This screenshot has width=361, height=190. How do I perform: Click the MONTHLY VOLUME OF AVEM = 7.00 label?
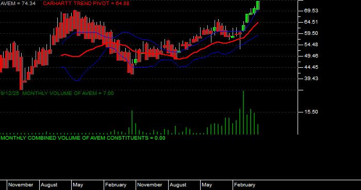(68, 93)
